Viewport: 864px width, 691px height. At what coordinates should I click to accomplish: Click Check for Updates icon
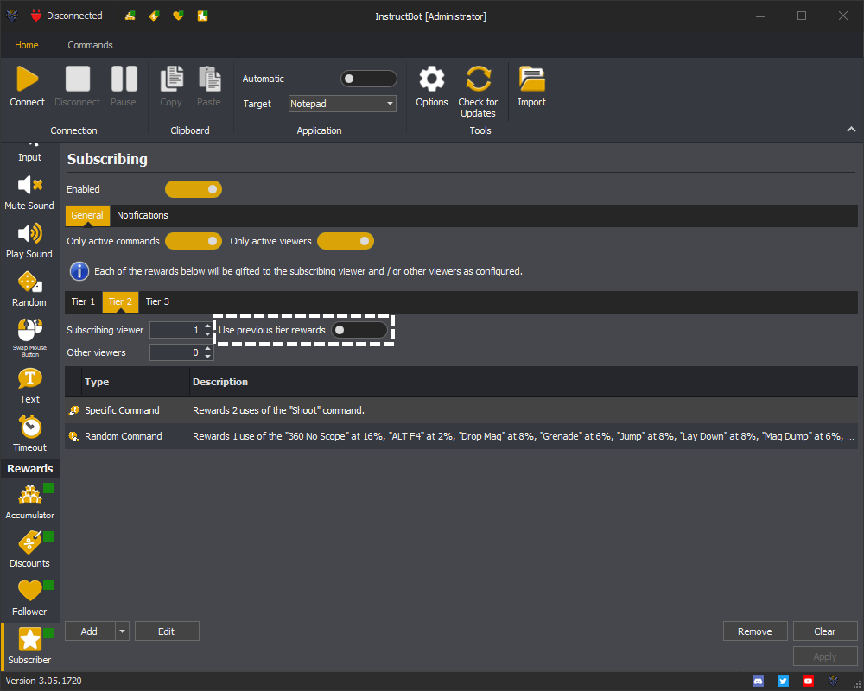click(x=478, y=79)
